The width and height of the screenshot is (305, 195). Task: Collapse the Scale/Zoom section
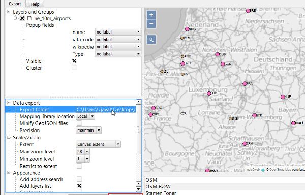(x=9, y=137)
